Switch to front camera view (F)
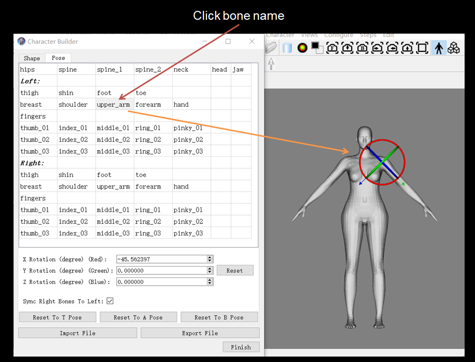Image resolution: width=475 pixels, height=362 pixels. click(x=332, y=48)
